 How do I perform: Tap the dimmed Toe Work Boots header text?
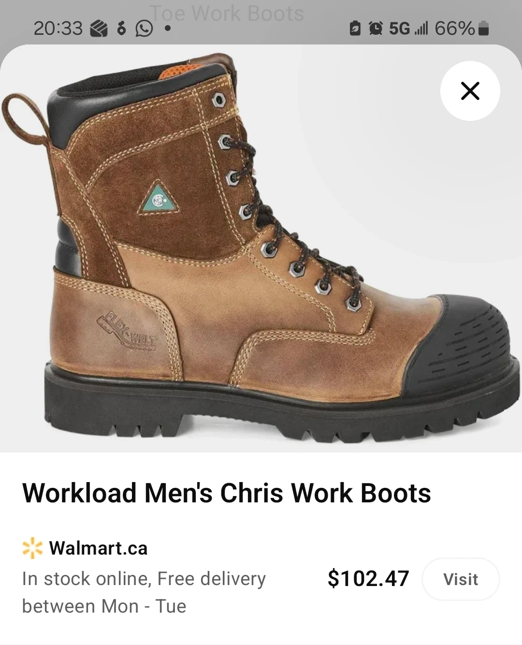(x=227, y=13)
